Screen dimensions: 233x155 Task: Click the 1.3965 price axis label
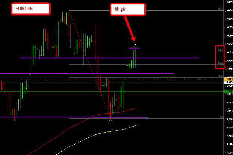(229, 86)
